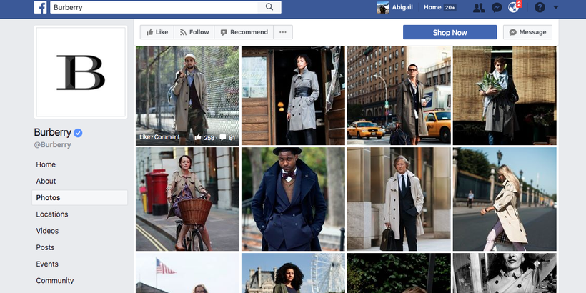Open photo of blonde woman walking on street
Image resolution: width=586 pixels, height=293 pixels.
click(x=505, y=199)
